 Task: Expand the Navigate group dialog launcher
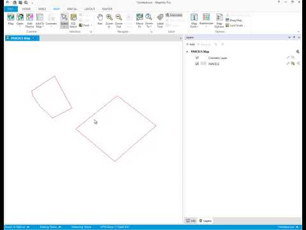point(152,32)
